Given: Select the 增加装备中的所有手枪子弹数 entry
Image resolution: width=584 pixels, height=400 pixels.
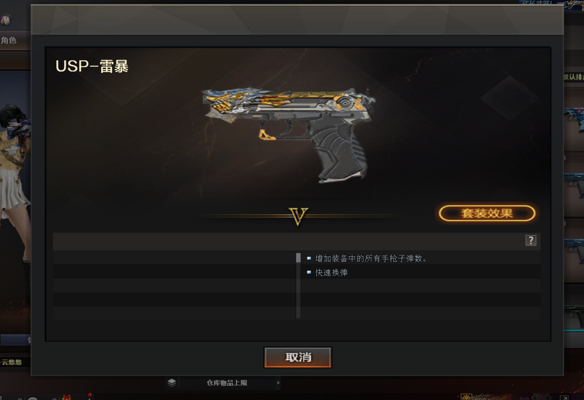Looking at the screenshot, I should tap(371, 258).
